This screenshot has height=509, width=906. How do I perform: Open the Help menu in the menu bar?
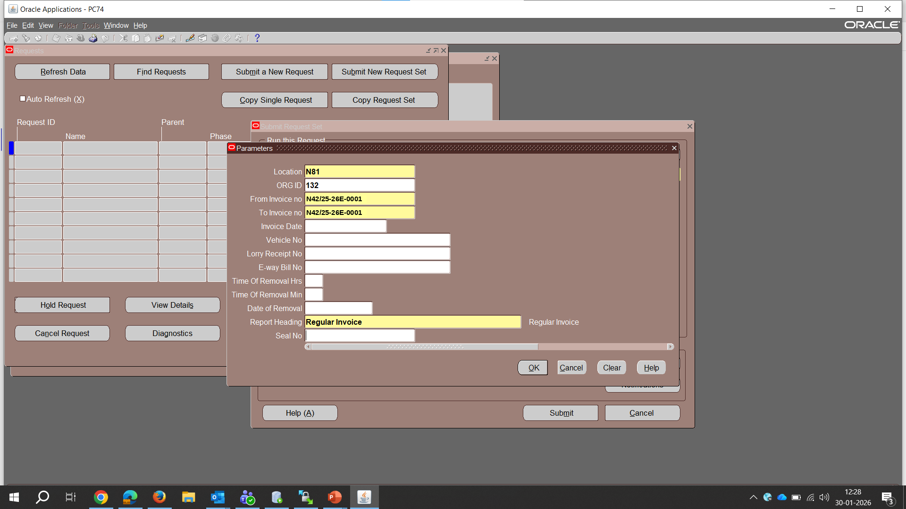140,25
